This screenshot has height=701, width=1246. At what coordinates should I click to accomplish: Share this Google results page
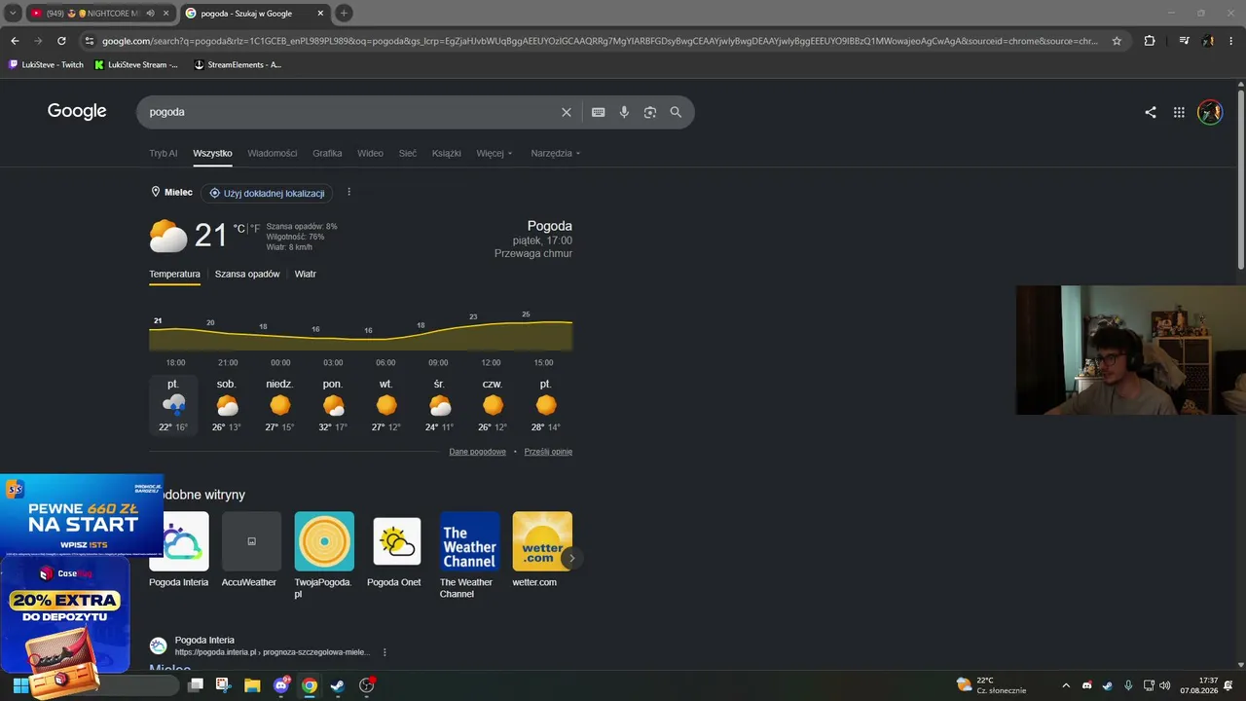point(1151,112)
